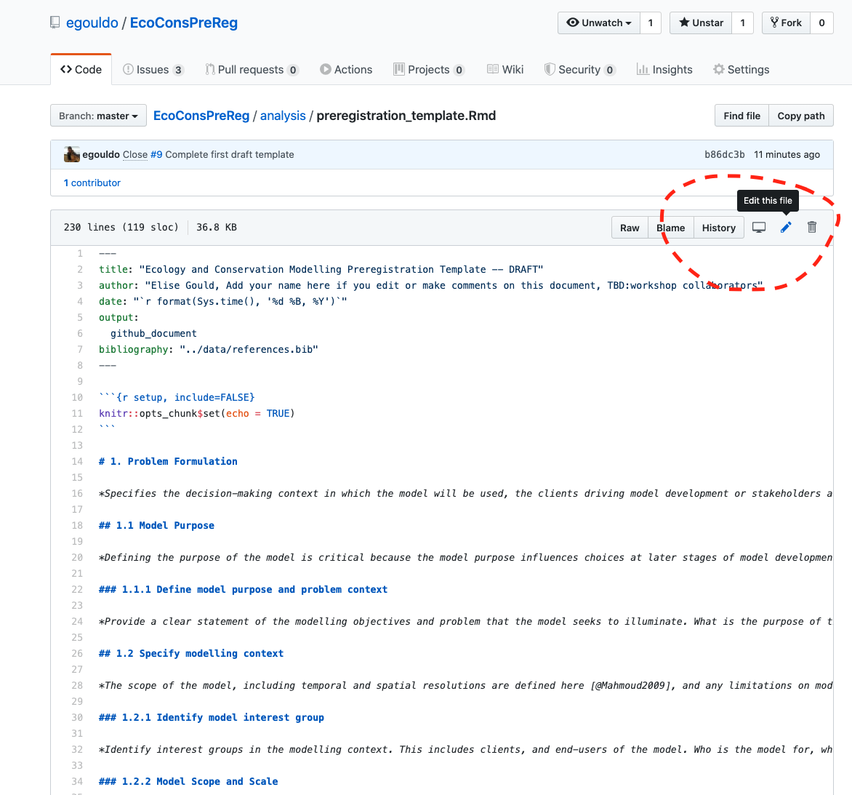Open commit b86dc3b
The height and width of the screenshot is (795, 852).
tap(724, 154)
